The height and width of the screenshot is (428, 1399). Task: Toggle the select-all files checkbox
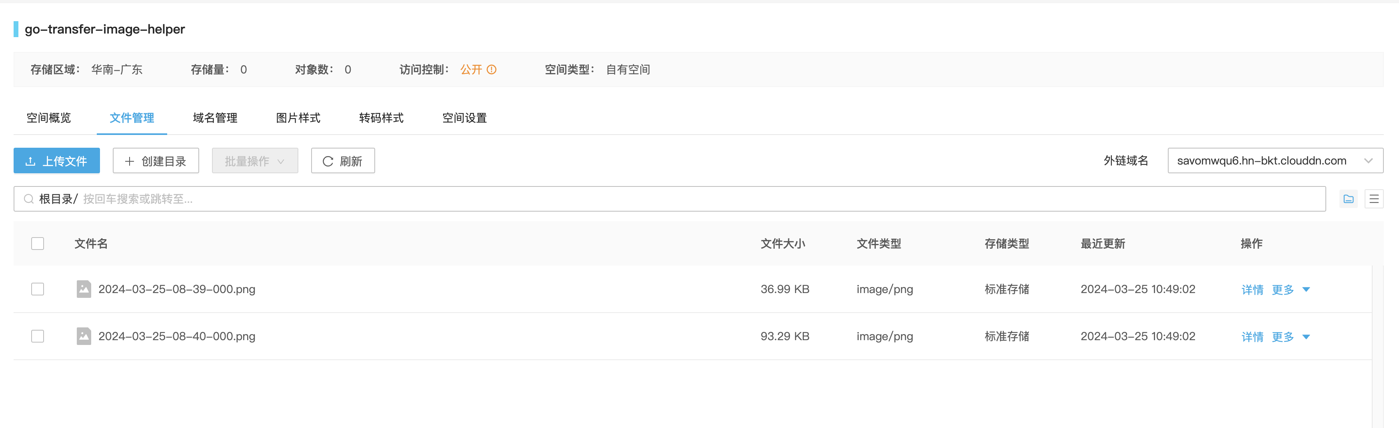tap(38, 244)
